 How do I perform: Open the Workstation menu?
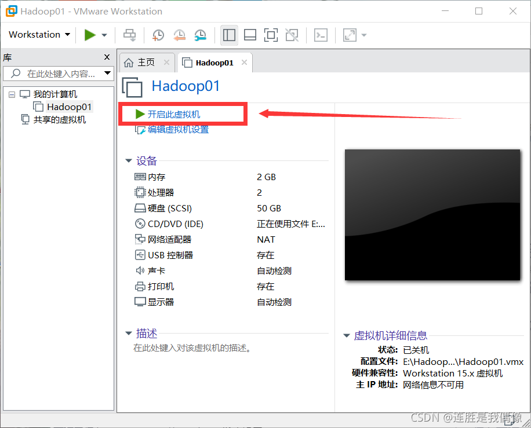(39, 35)
